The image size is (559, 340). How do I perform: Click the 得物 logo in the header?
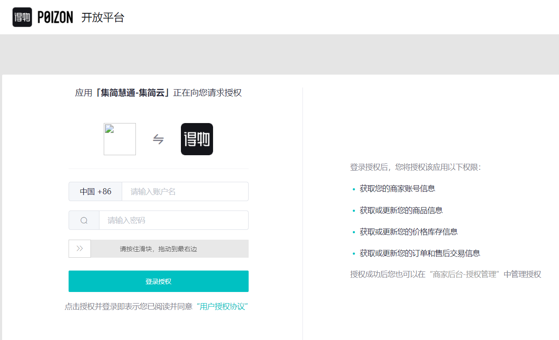pyautogui.click(x=22, y=17)
